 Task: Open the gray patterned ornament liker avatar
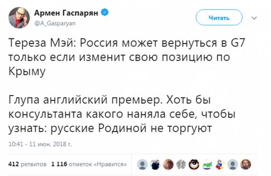pos(181,165)
